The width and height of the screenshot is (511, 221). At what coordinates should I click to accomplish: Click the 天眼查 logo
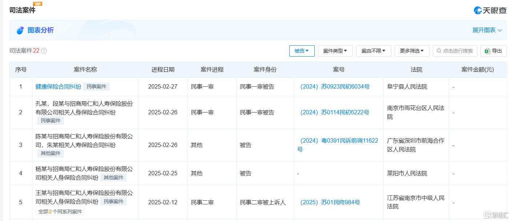[x=490, y=11]
